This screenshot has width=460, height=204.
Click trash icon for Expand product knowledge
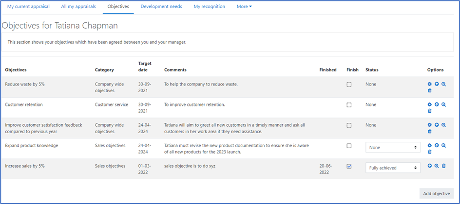[x=430, y=152]
